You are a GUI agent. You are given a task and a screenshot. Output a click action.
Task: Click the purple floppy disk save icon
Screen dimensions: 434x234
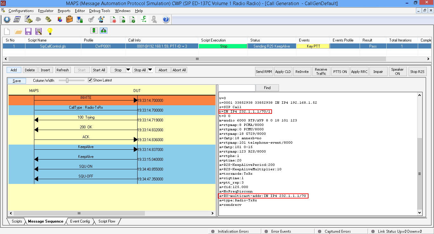(29, 31)
